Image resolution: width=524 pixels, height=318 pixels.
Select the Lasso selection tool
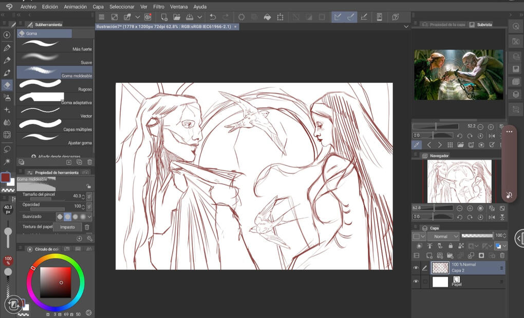coord(7,149)
